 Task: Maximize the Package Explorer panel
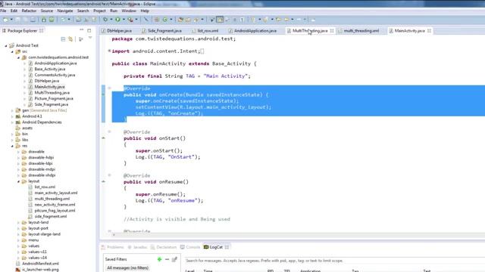pyautogui.click(x=89, y=30)
